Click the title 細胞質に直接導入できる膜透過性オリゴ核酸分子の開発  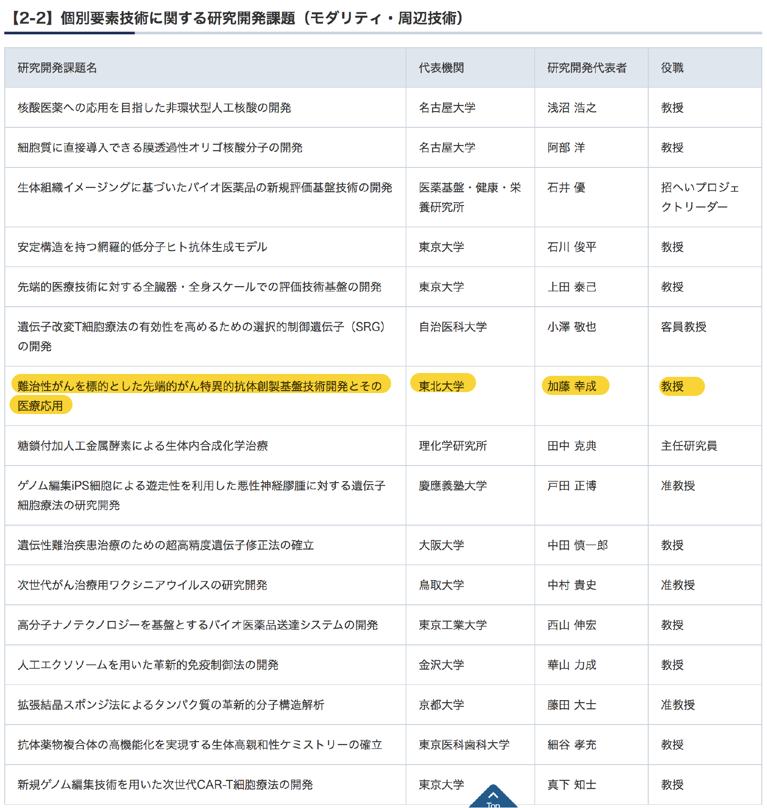tap(160, 148)
